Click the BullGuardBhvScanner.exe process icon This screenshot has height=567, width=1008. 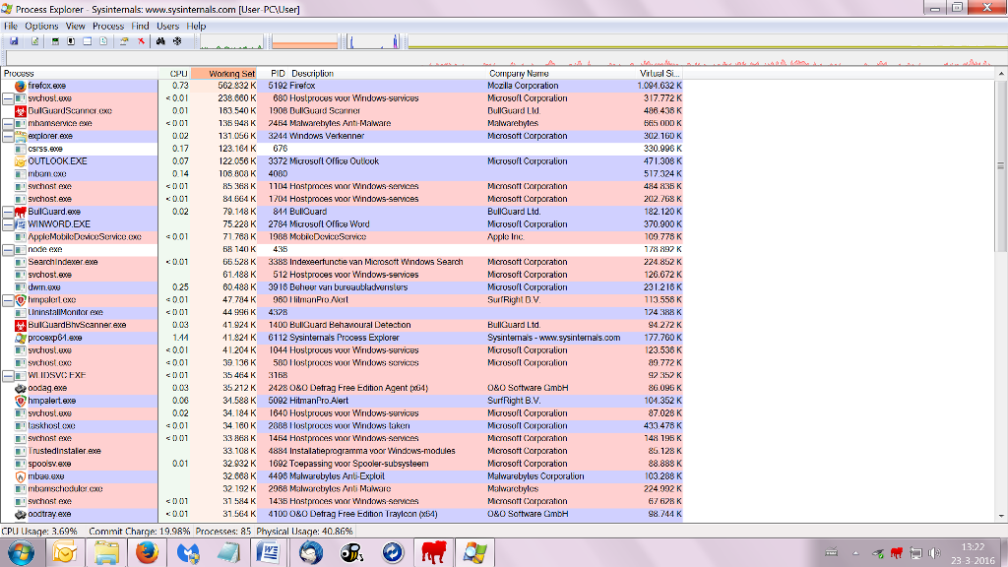coord(20,325)
